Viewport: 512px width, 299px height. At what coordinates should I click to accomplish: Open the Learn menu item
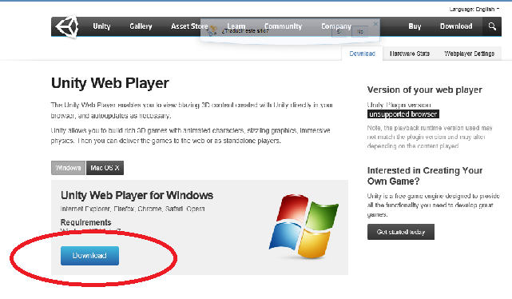coord(236,26)
